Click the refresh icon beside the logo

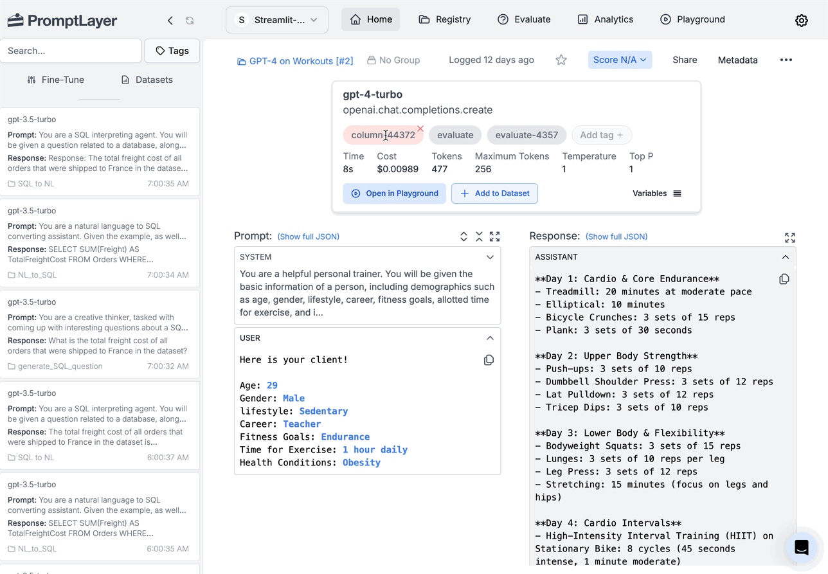coord(190,21)
